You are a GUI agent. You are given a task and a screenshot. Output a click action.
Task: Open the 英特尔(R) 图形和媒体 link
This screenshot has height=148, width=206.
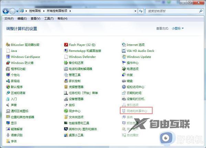click(83, 129)
